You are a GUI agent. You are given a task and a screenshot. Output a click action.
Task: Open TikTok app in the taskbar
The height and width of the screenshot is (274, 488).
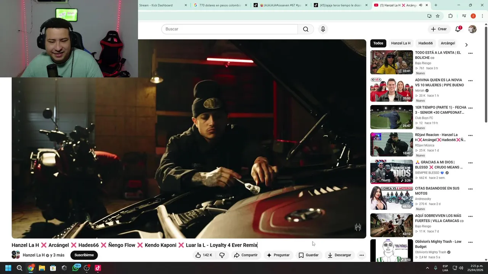pos(98,268)
